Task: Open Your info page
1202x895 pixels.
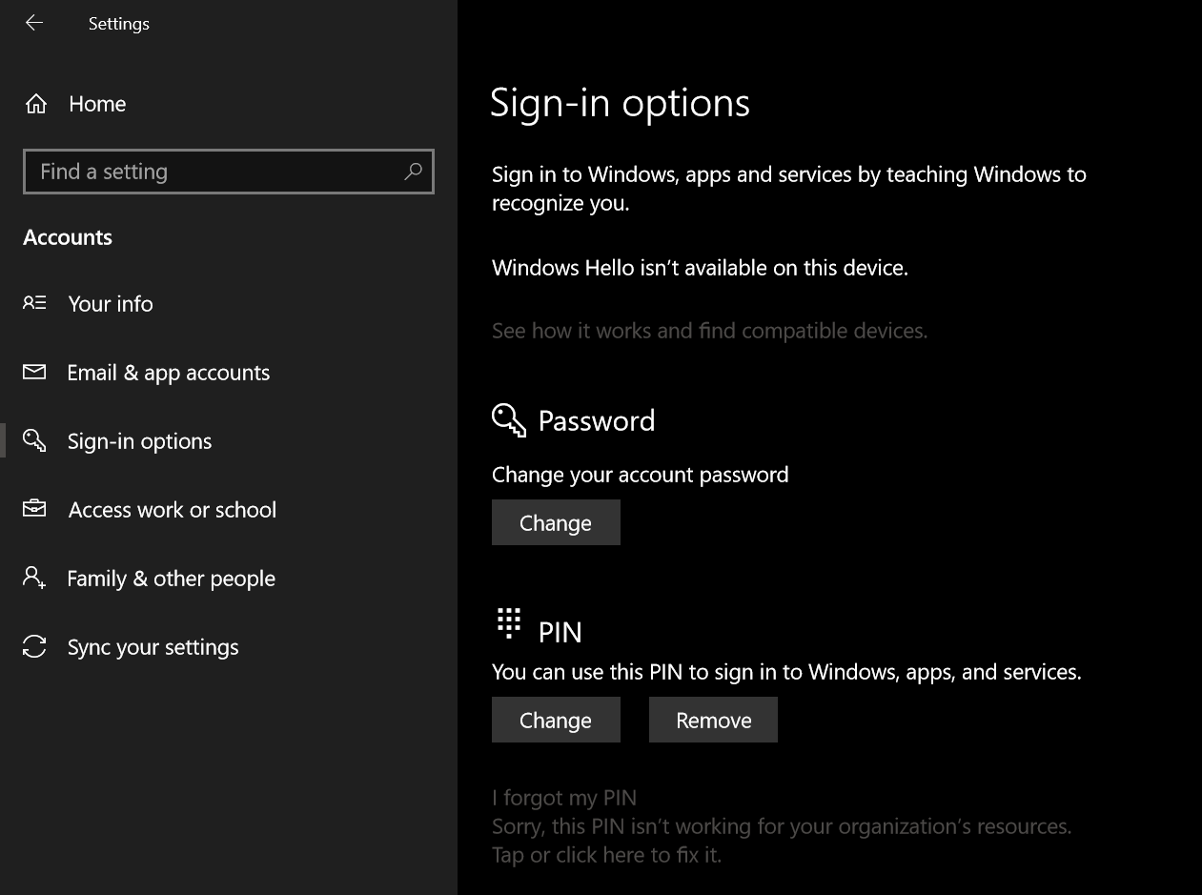Action: pyautogui.click(x=111, y=303)
